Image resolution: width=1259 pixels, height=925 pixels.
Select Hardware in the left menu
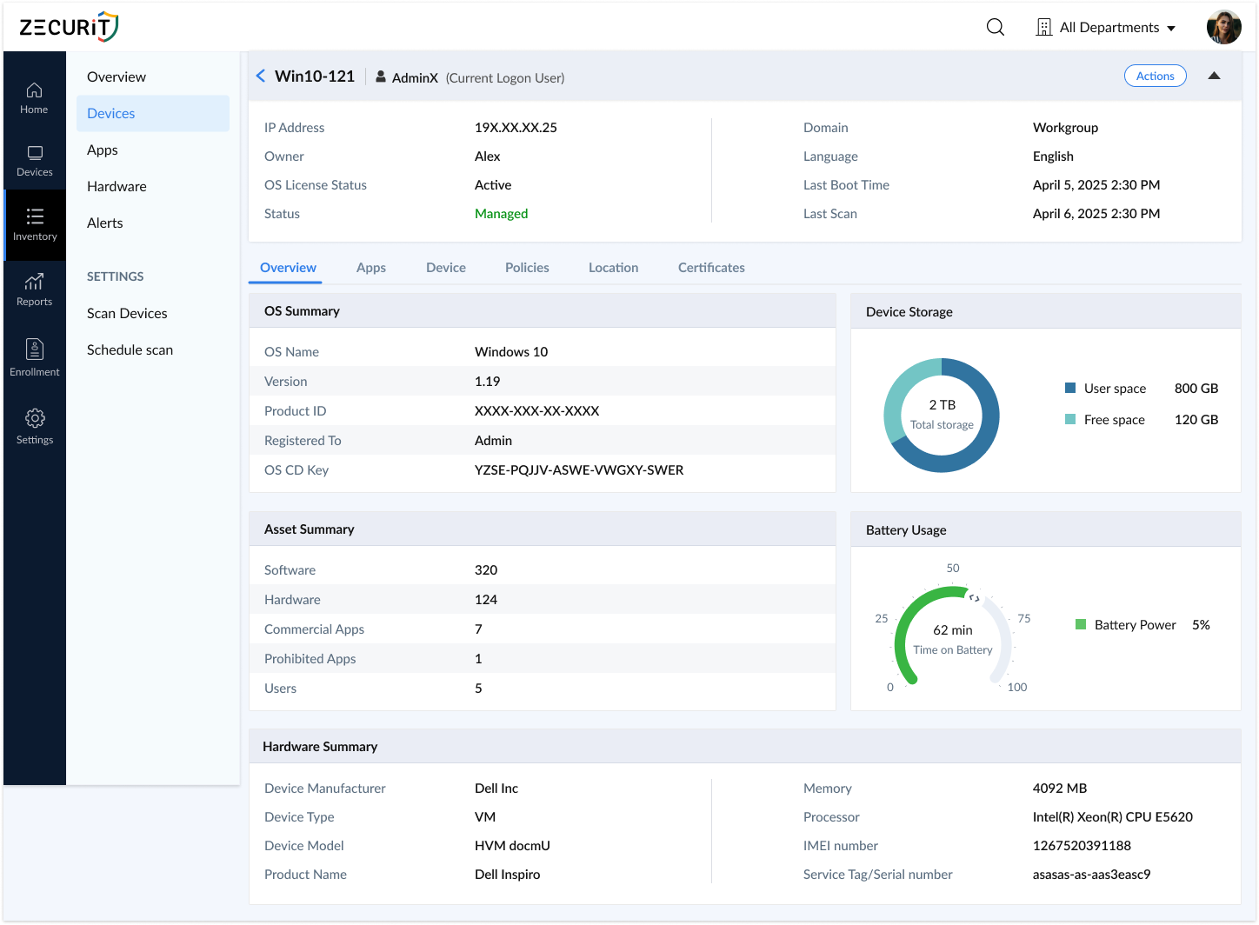(117, 186)
